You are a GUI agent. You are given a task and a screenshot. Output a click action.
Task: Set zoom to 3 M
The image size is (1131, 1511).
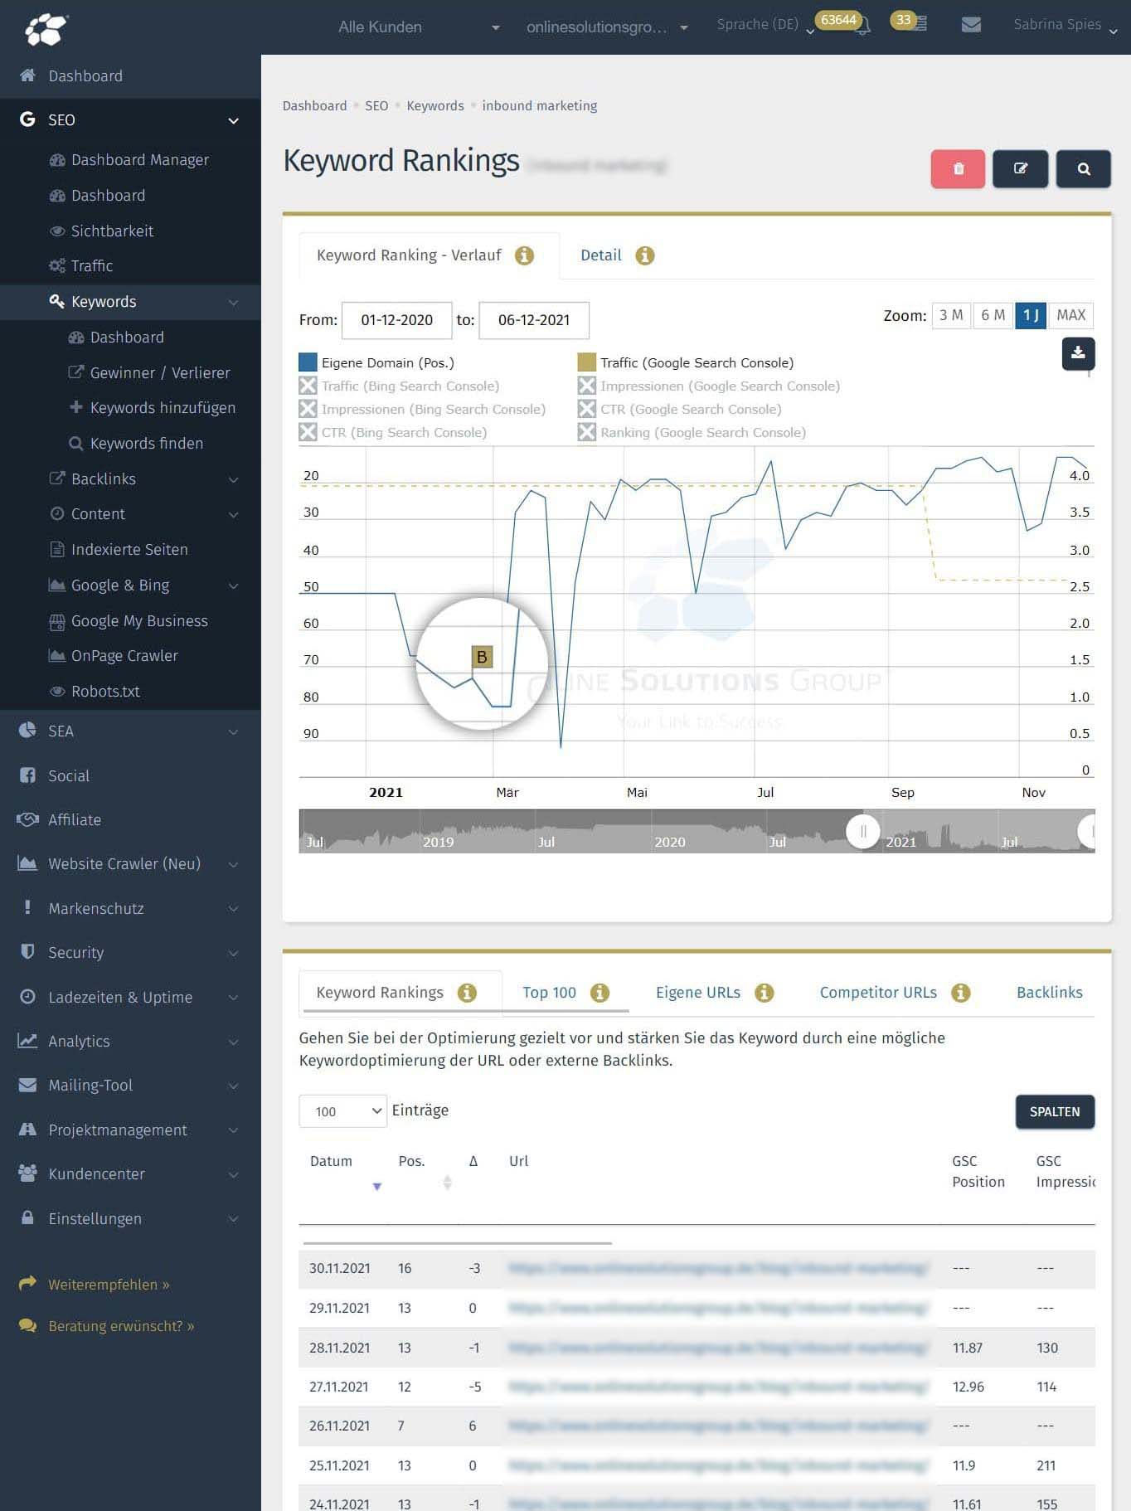pos(951,315)
